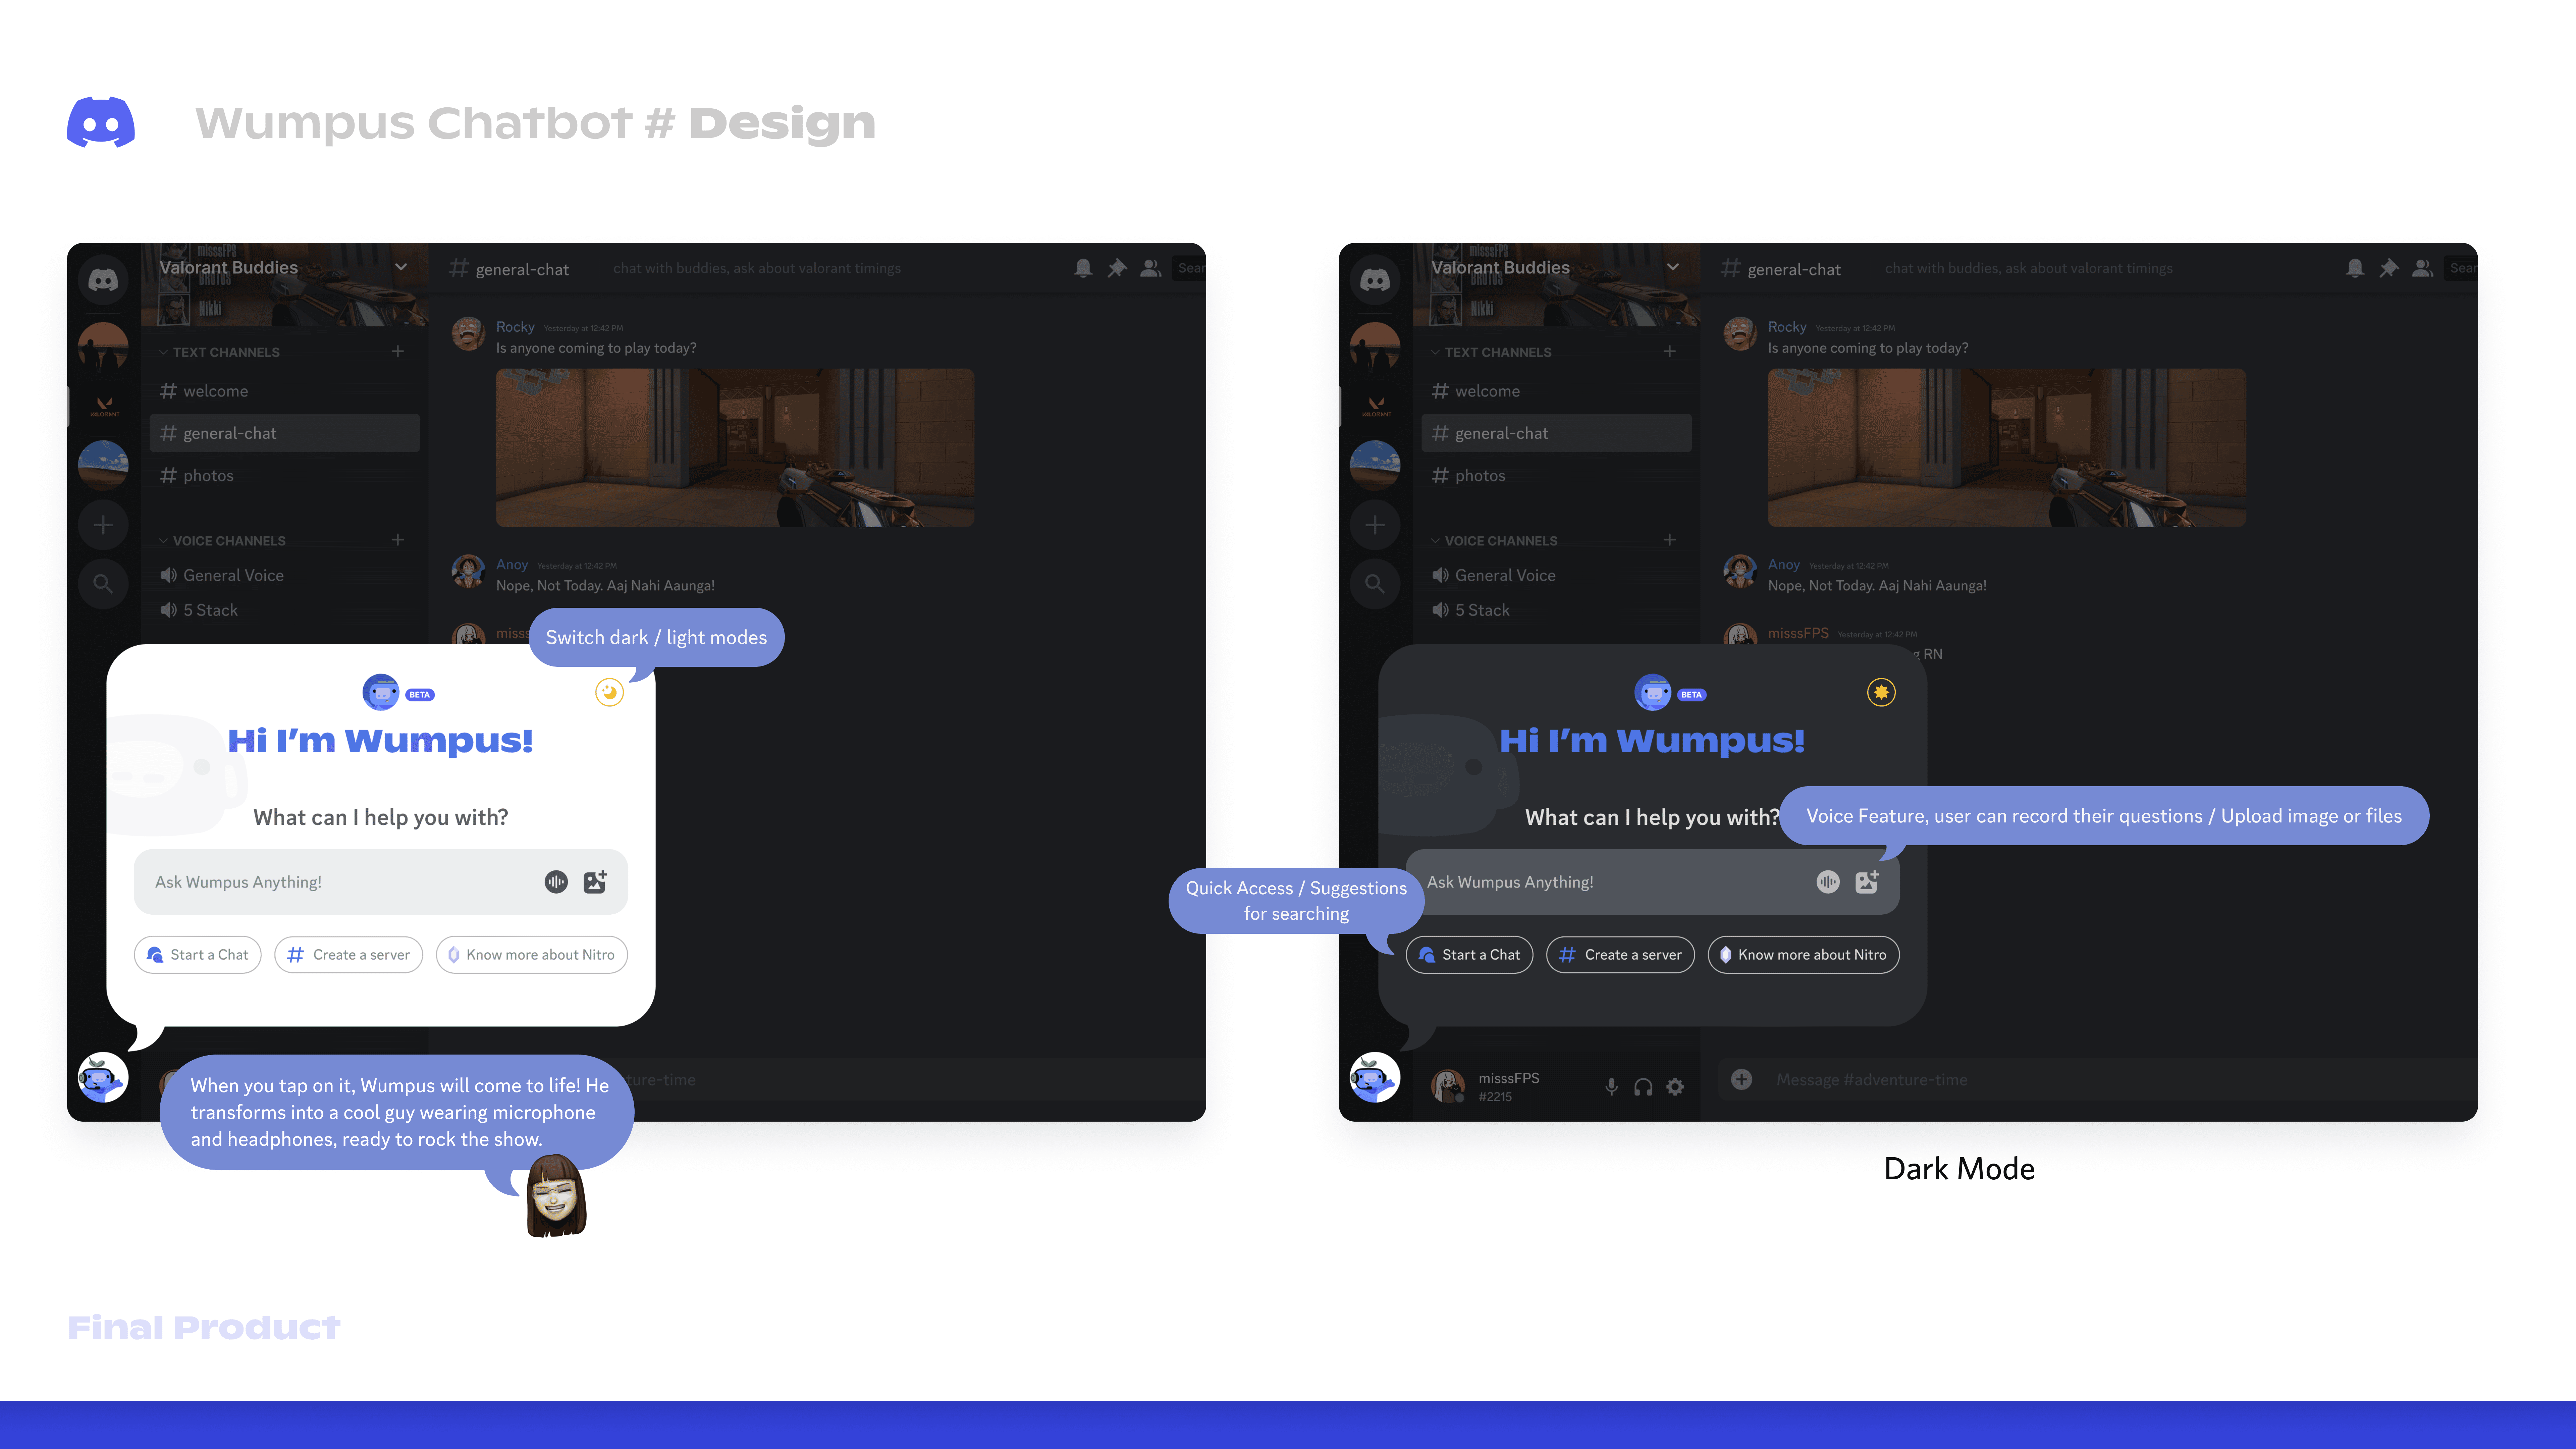Viewport: 2576px width, 1449px height.
Task: Click Know more about Nitro in dark popup
Action: [1804, 955]
